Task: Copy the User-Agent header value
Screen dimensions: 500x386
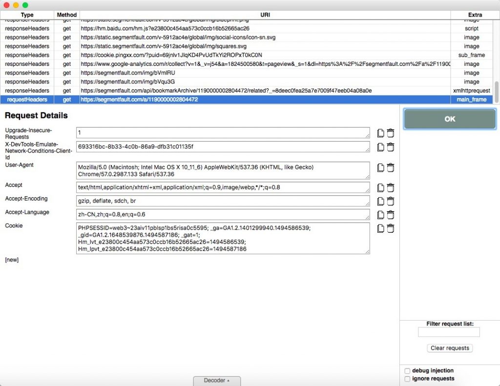Action: (380, 168)
